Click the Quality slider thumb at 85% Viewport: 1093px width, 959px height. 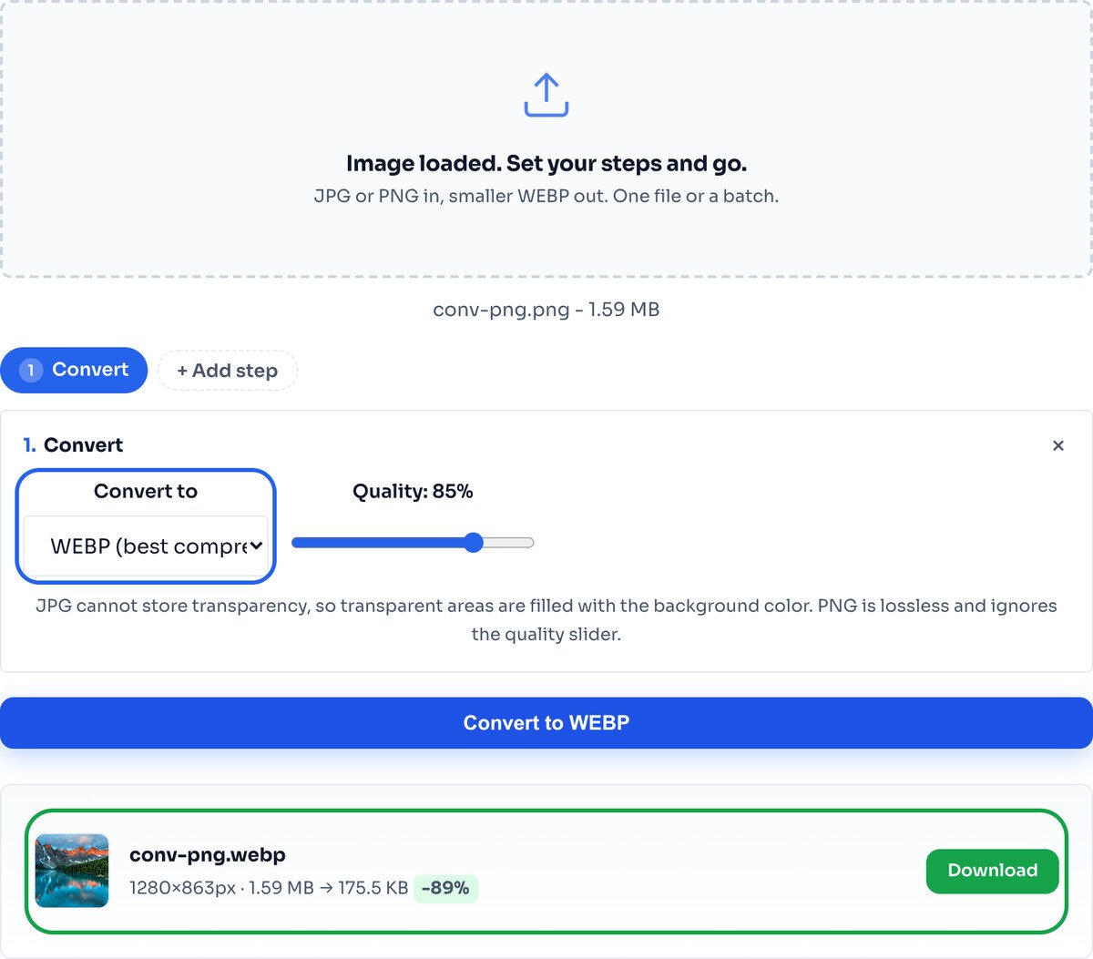pyautogui.click(x=473, y=543)
